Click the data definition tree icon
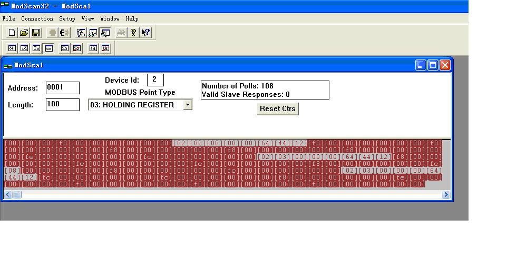 (x=81, y=33)
